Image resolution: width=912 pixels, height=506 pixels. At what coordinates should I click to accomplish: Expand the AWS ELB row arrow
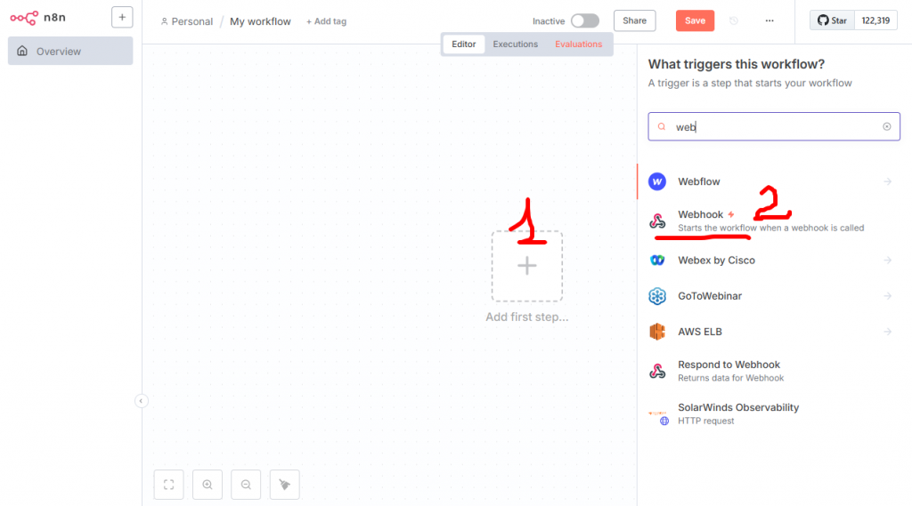click(x=888, y=332)
